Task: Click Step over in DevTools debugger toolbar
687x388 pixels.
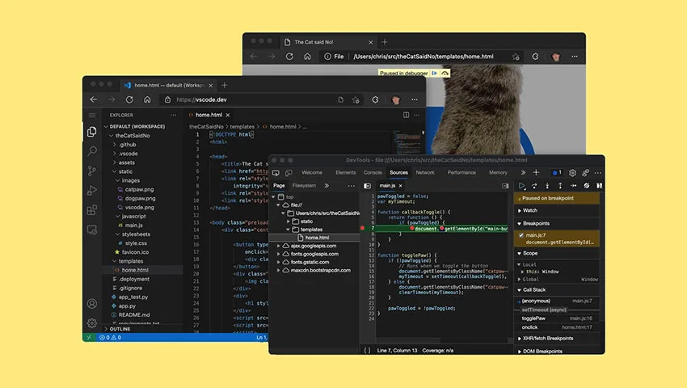Action: click(534, 186)
